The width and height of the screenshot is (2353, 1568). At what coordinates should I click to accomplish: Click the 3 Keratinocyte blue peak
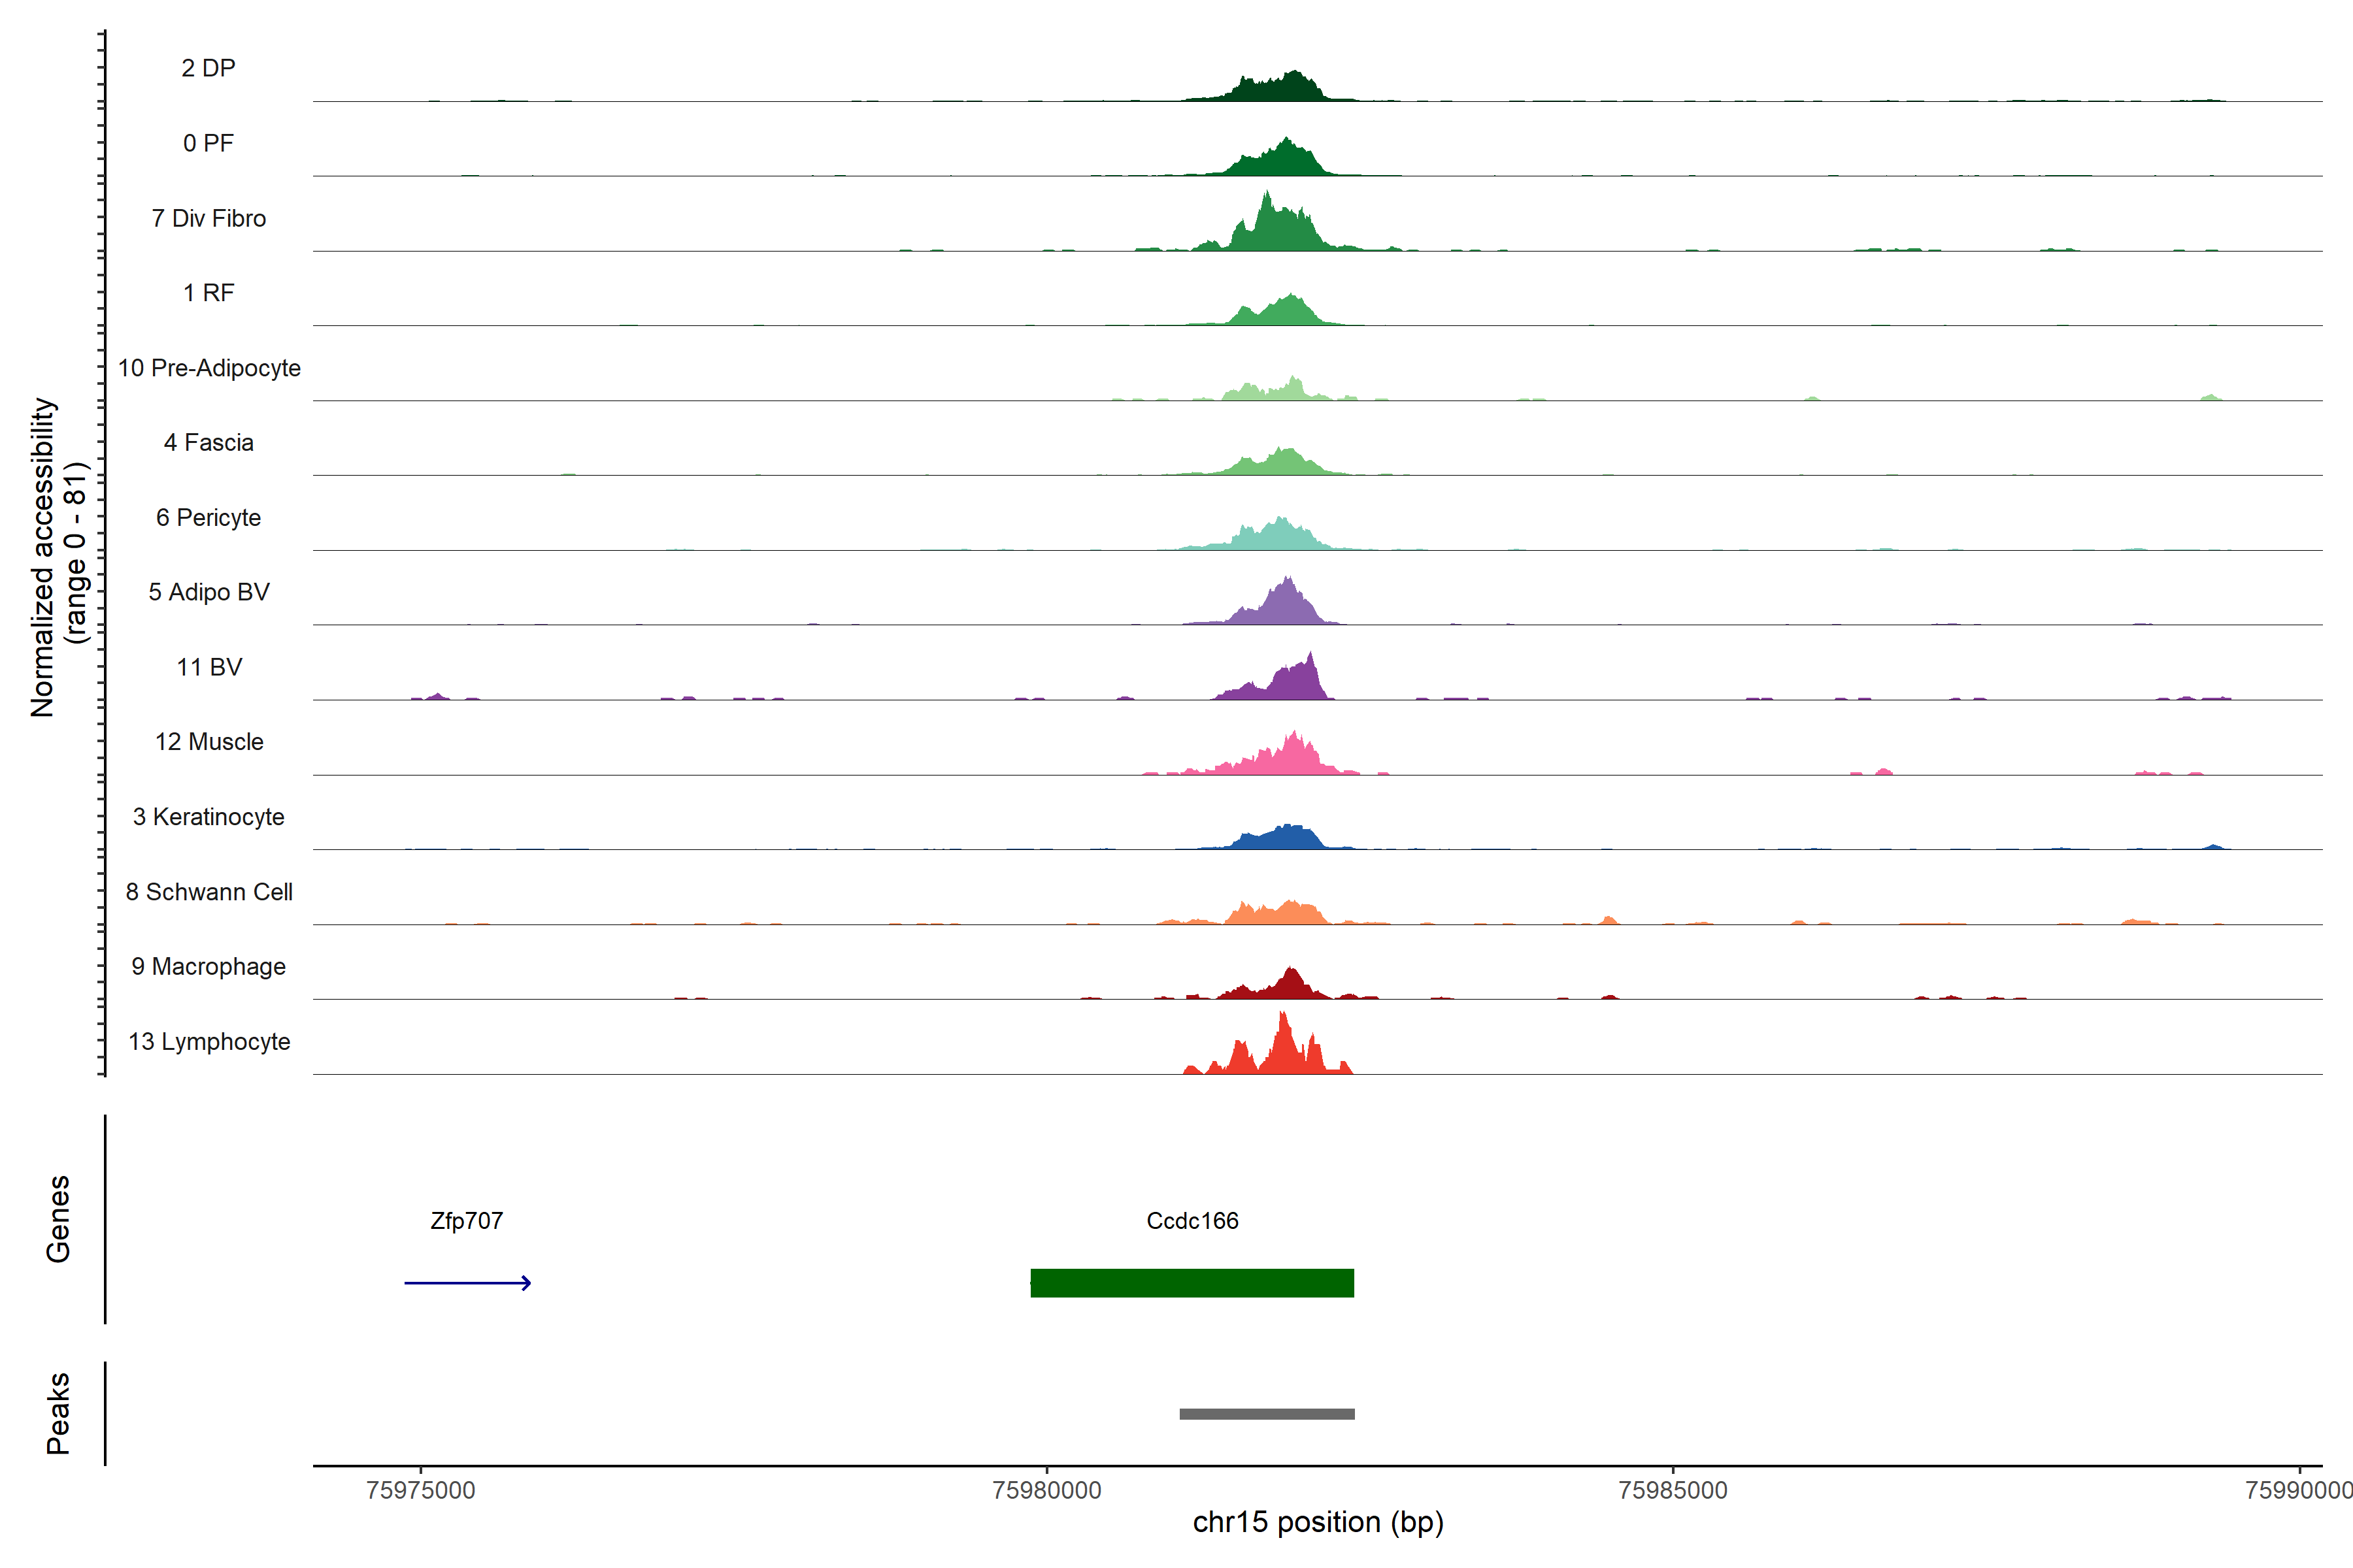tap(1286, 838)
